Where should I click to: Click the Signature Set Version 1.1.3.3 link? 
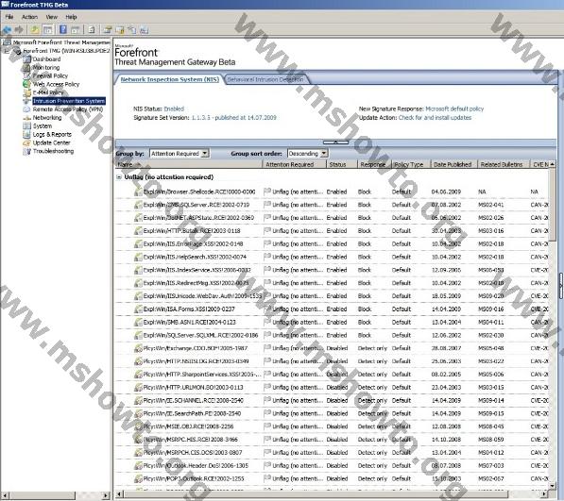pyautogui.click(x=233, y=118)
